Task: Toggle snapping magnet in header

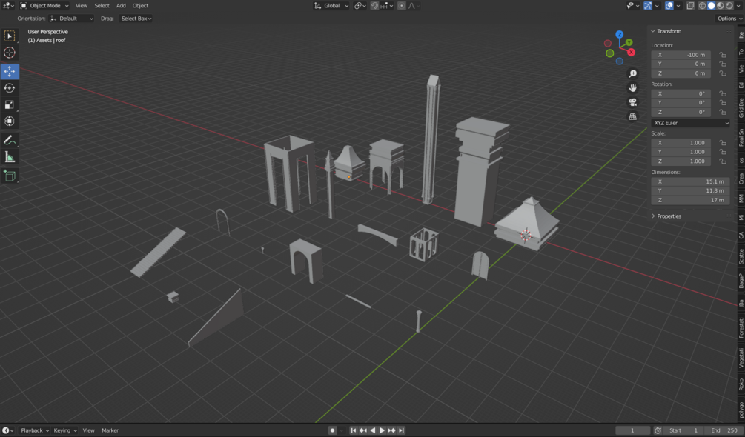Action: 374,6
